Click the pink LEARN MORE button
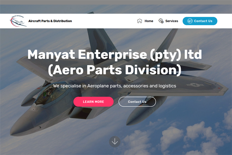Viewport: 232px width, 155px height. pos(94,102)
